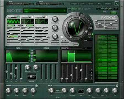Select MONO voice mode
The image size is (124, 99).
pos(80,9)
